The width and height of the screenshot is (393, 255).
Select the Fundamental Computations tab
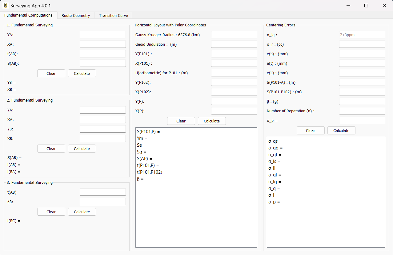(x=28, y=15)
